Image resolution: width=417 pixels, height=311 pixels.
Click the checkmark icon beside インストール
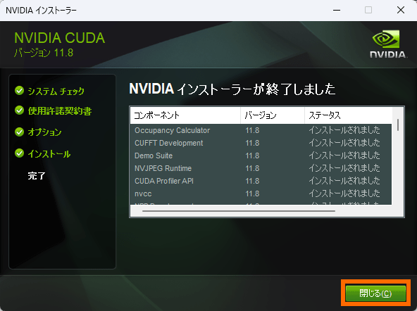pos(19,153)
